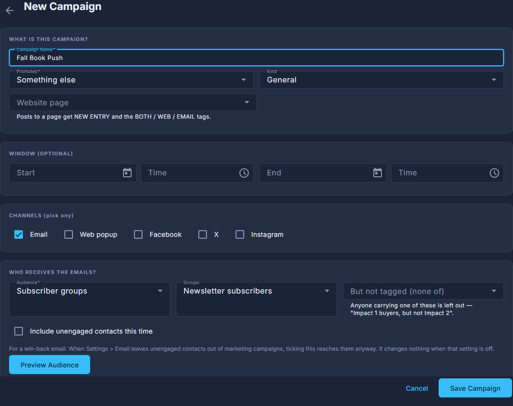
Task: Click the 'Anyone carrying one of these' hint
Action: coord(411,309)
